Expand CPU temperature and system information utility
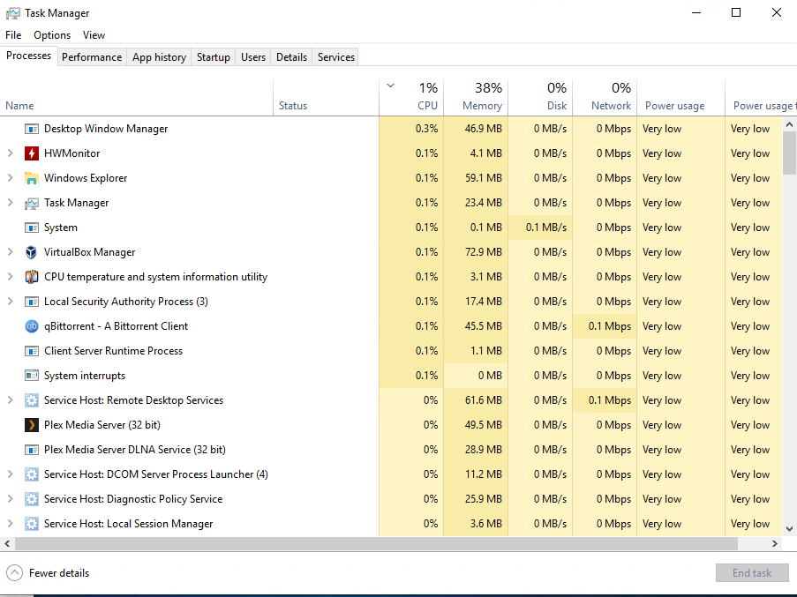The height and width of the screenshot is (597, 797). pyautogui.click(x=11, y=277)
